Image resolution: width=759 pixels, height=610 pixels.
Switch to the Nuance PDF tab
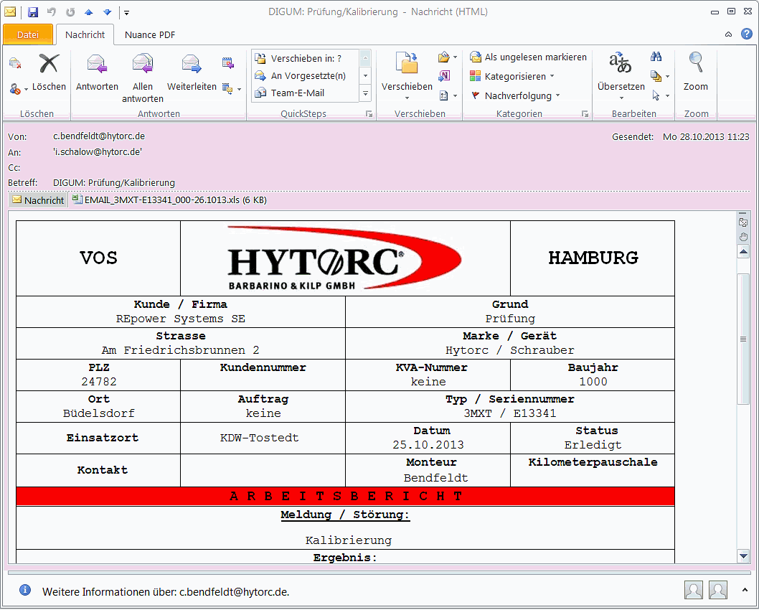150,34
